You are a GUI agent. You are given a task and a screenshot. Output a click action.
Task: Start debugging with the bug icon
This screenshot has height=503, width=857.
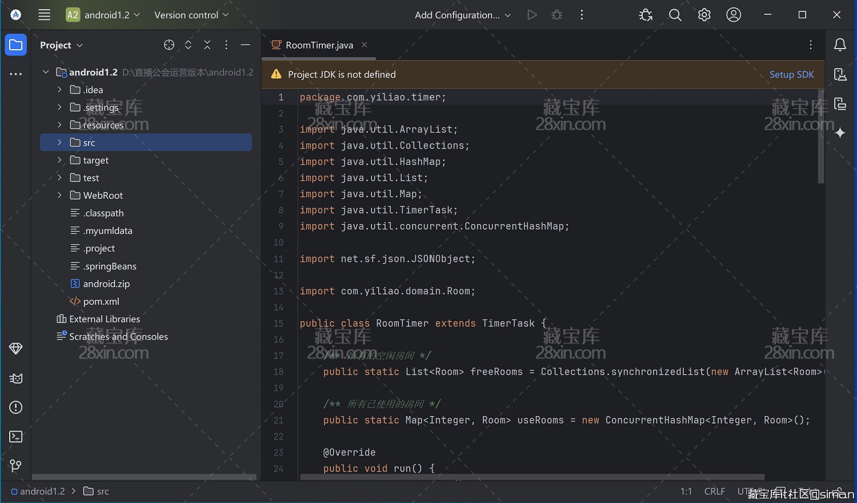(557, 15)
